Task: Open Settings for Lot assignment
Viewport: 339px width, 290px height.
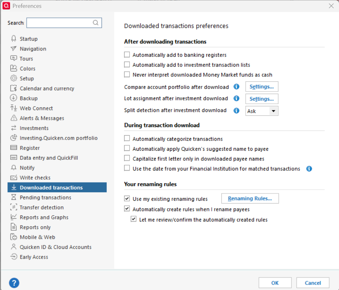Action: [x=262, y=99]
